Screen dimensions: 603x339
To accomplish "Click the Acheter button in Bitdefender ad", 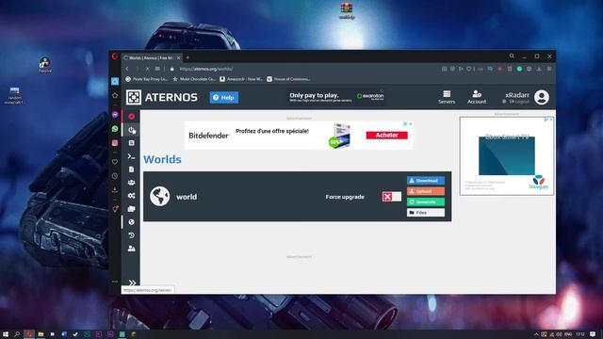I will click(x=387, y=135).
